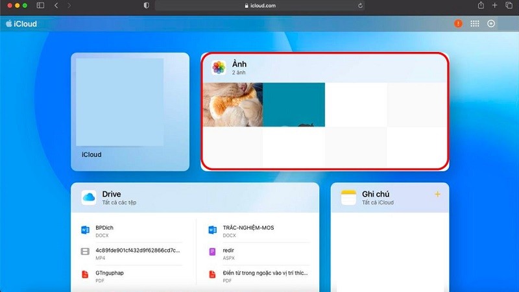Open the privacy shield icon in toolbar

(147, 5)
